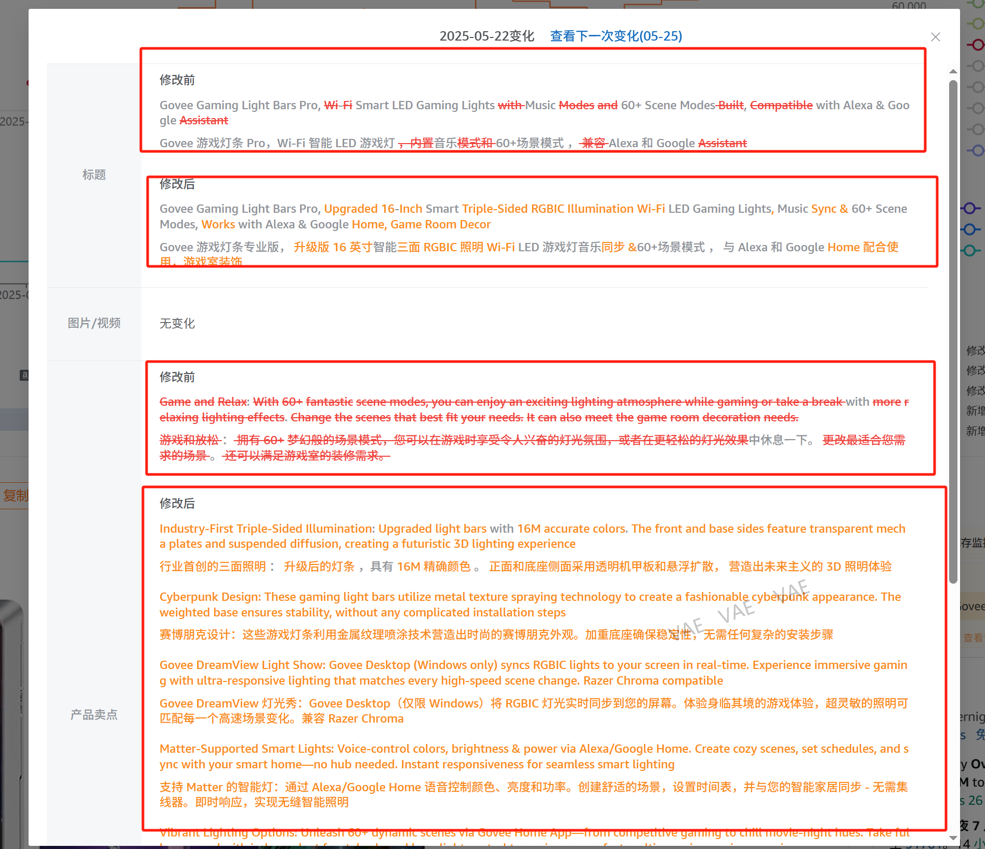Click the title's 修改后 heading
985x849 pixels.
[x=177, y=184]
